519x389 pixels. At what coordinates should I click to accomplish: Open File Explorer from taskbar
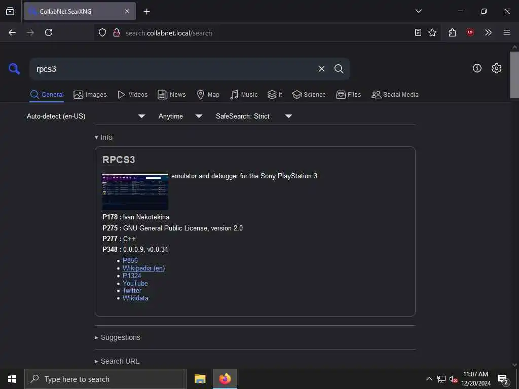click(x=200, y=379)
